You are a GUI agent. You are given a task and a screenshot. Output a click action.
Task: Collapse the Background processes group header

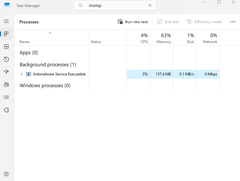48,65
